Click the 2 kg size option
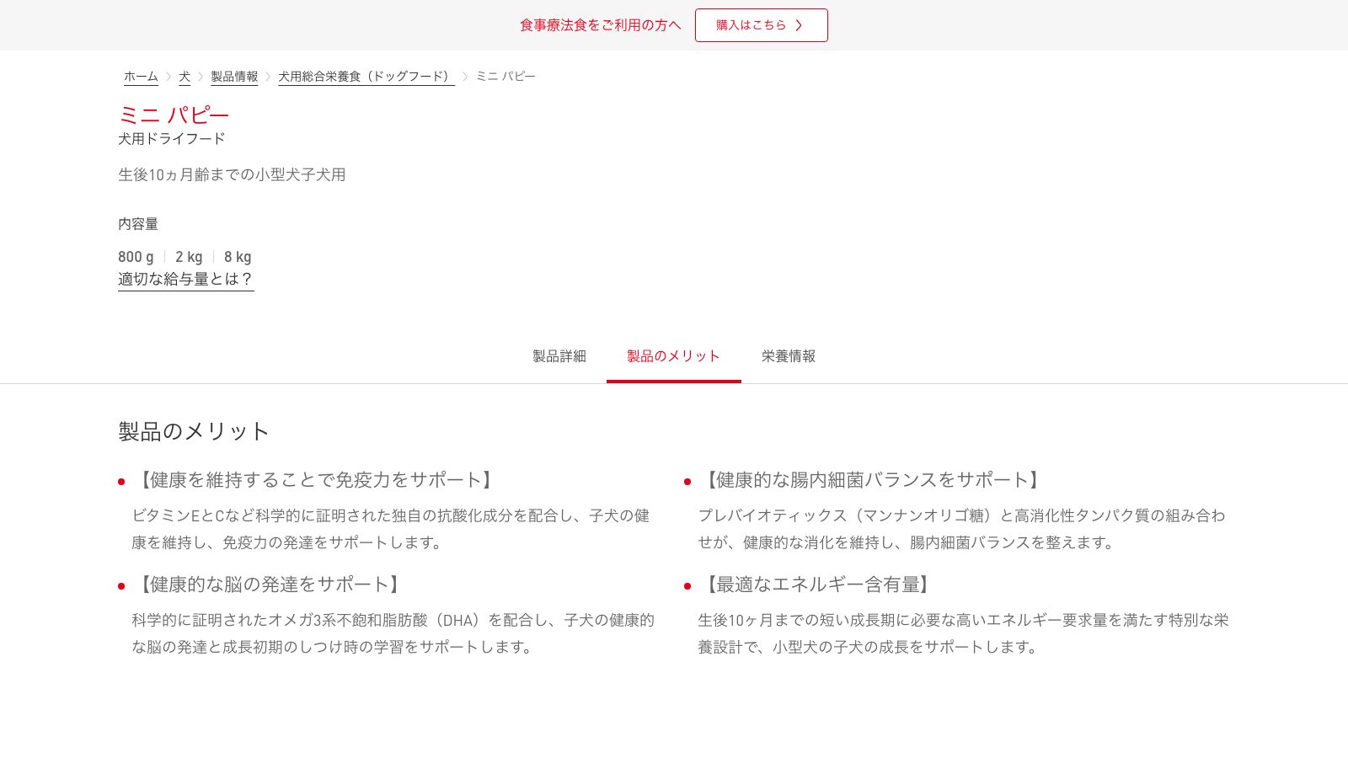 pos(189,257)
